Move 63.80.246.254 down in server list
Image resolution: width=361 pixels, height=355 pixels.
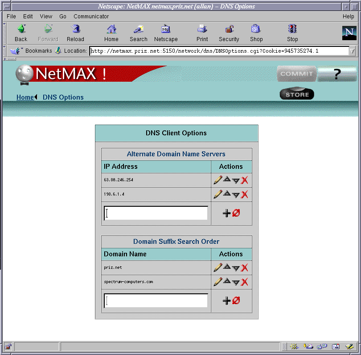236,181
